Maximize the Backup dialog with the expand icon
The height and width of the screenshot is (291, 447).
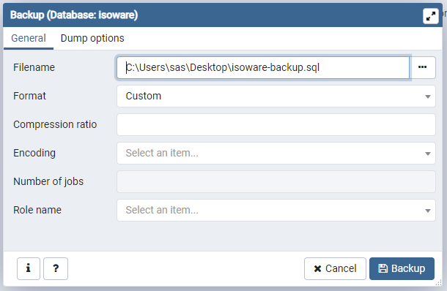(x=430, y=16)
